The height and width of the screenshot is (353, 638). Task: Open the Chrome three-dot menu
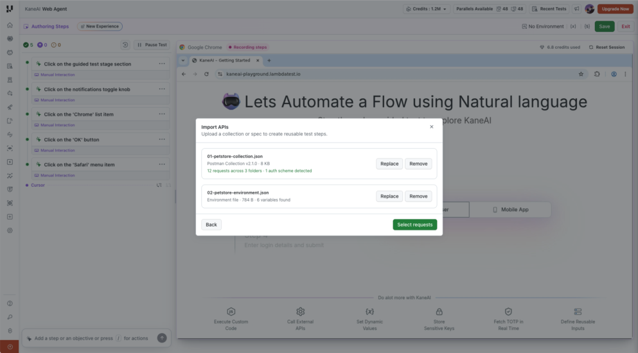click(625, 74)
